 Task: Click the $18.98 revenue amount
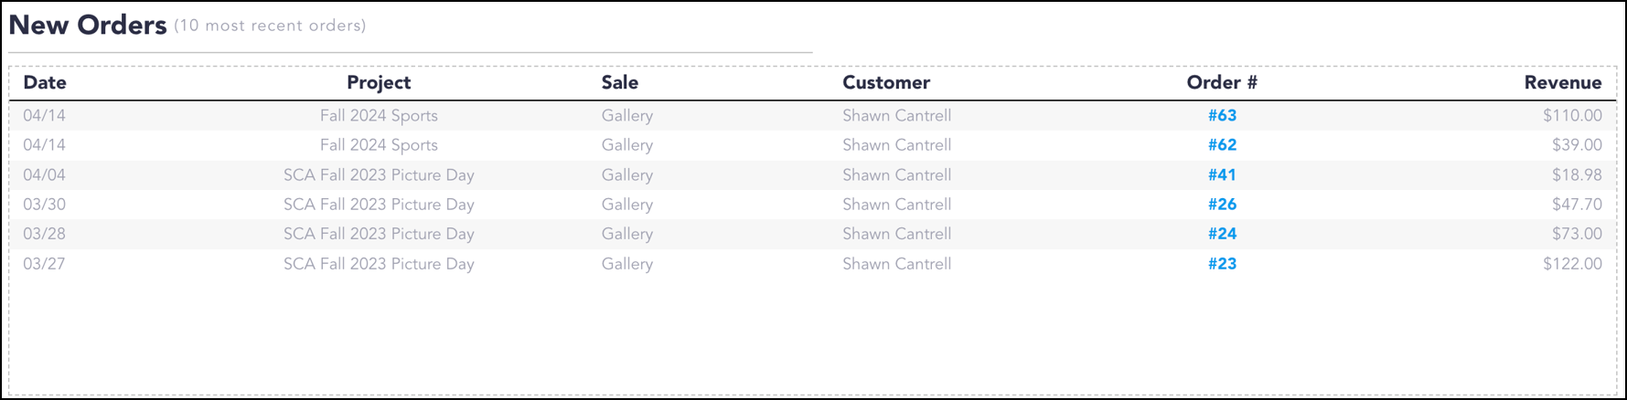tap(1577, 175)
